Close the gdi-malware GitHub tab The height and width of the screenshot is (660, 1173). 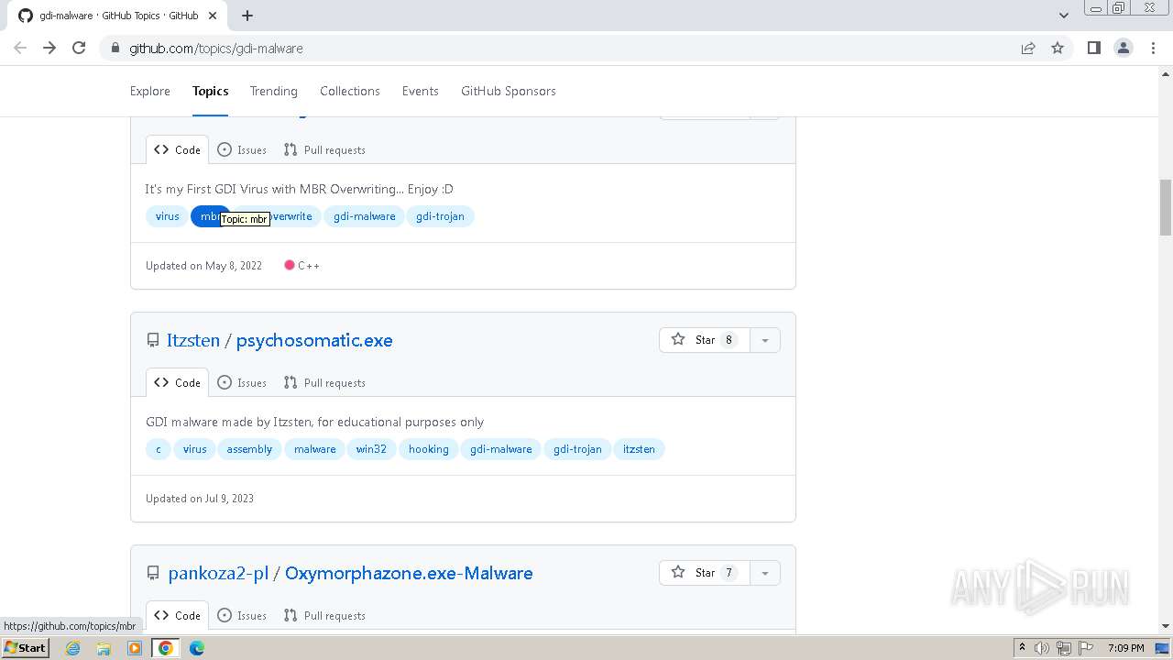213,15
